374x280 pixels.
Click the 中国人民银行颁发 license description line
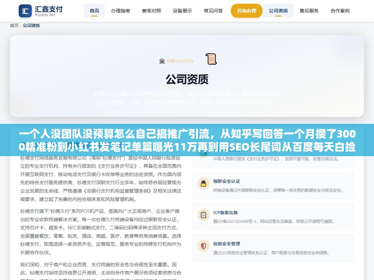pos(276,159)
